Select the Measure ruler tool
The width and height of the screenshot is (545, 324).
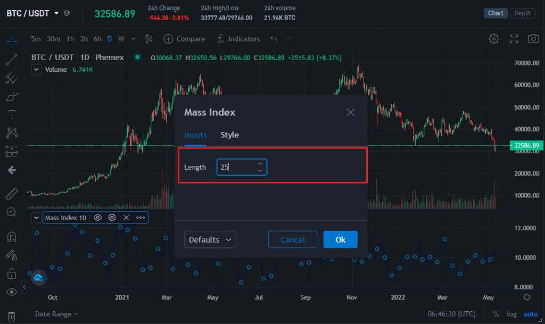pyautogui.click(x=11, y=193)
